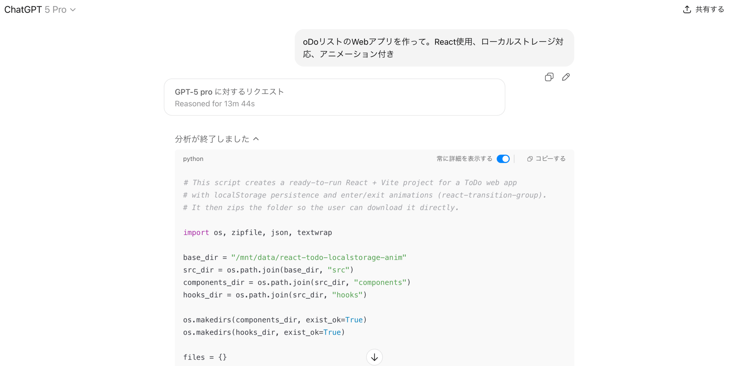Collapse the 分析が終了しました section

(212, 139)
